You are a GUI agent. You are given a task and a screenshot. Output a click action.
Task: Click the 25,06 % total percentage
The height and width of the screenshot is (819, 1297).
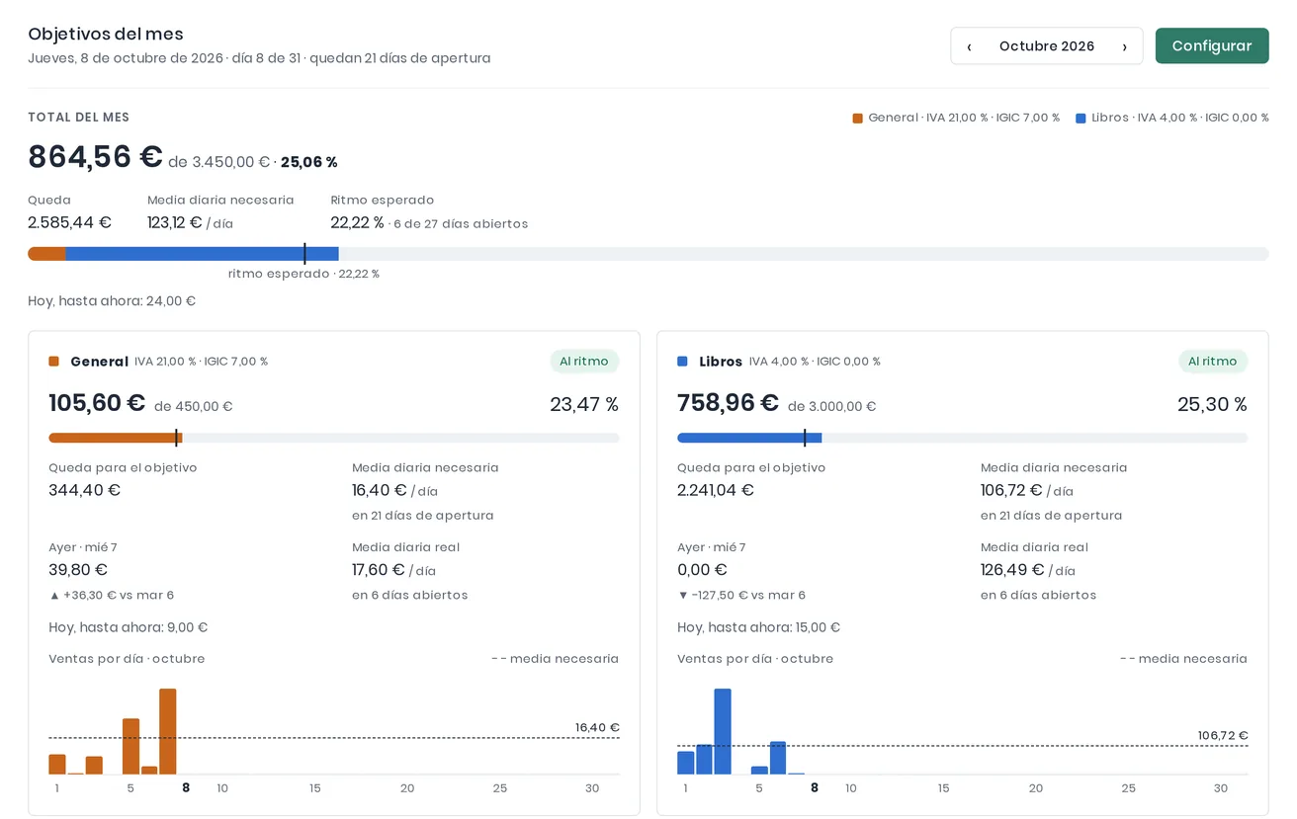point(309,162)
